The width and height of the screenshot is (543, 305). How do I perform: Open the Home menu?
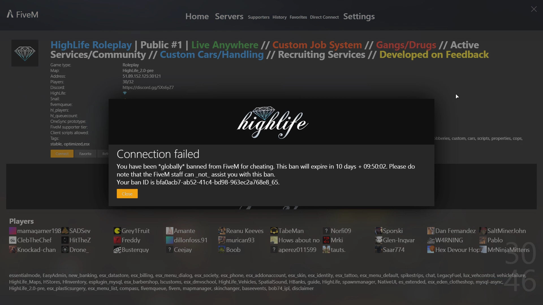(197, 16)
